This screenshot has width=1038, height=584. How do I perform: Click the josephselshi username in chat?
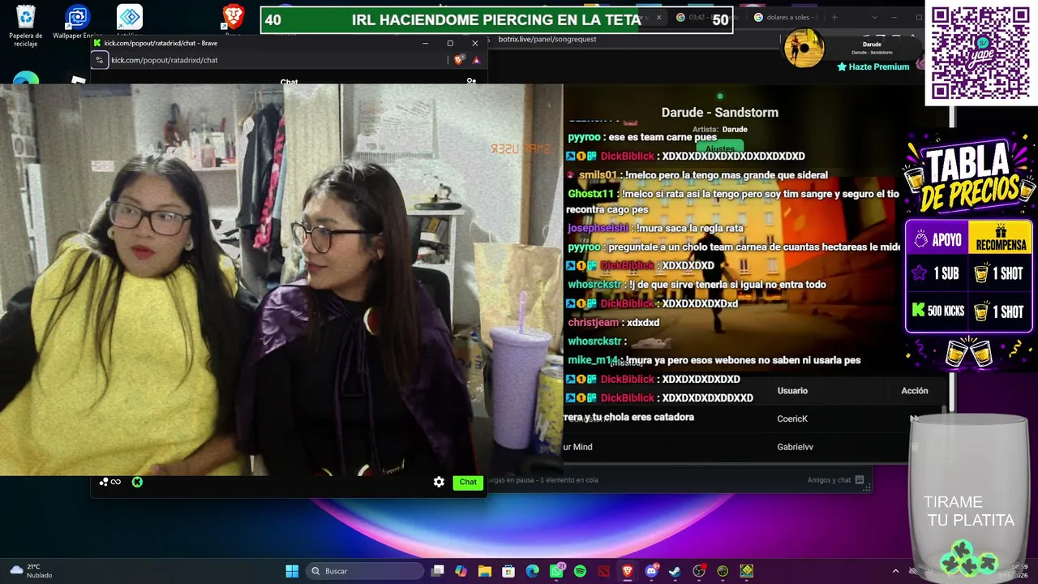tap(598, 229)
